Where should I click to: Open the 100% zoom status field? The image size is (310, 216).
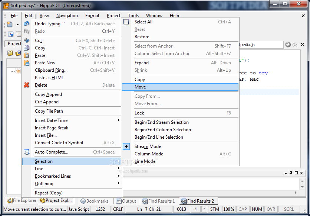(228, 209)
